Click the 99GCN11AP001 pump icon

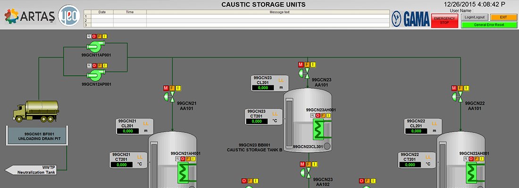(97, 46)
